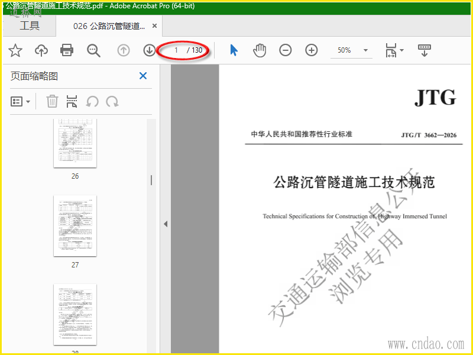Open fit page options dropdown arrow
The image size is (473, 355).
point(402,50)
